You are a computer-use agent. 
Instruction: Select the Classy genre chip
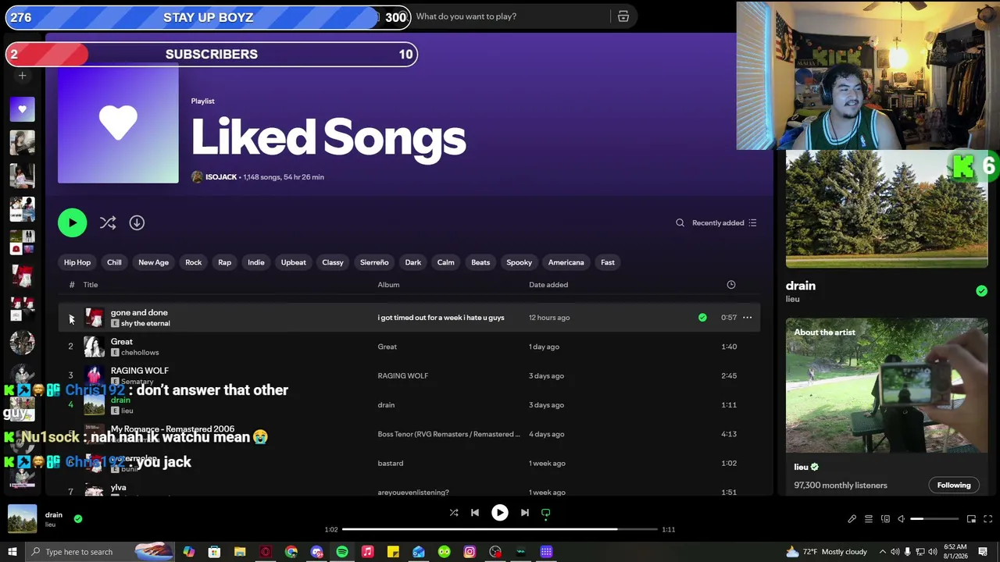pos(333,262)
